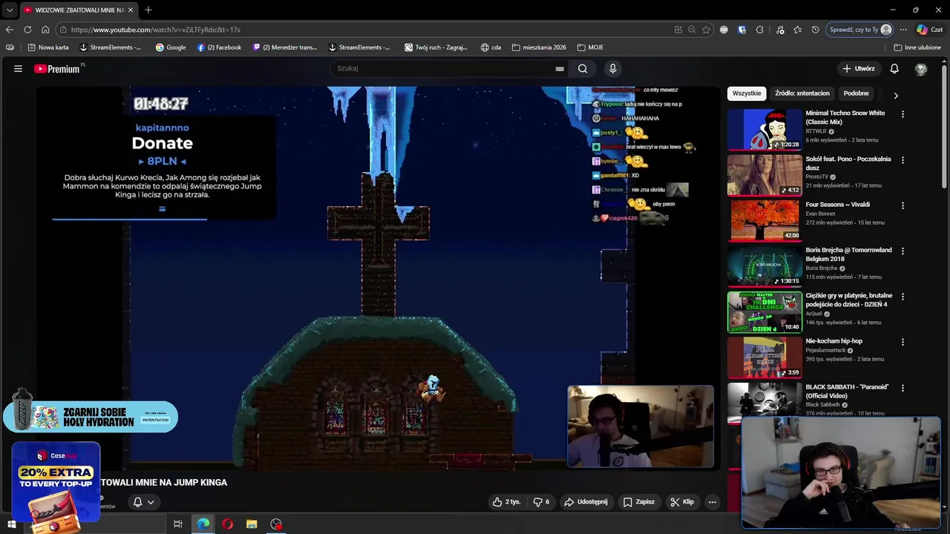Open Nowa karta bookmark
The height and width of the screenshot is (534, 950).
(48, 47)
